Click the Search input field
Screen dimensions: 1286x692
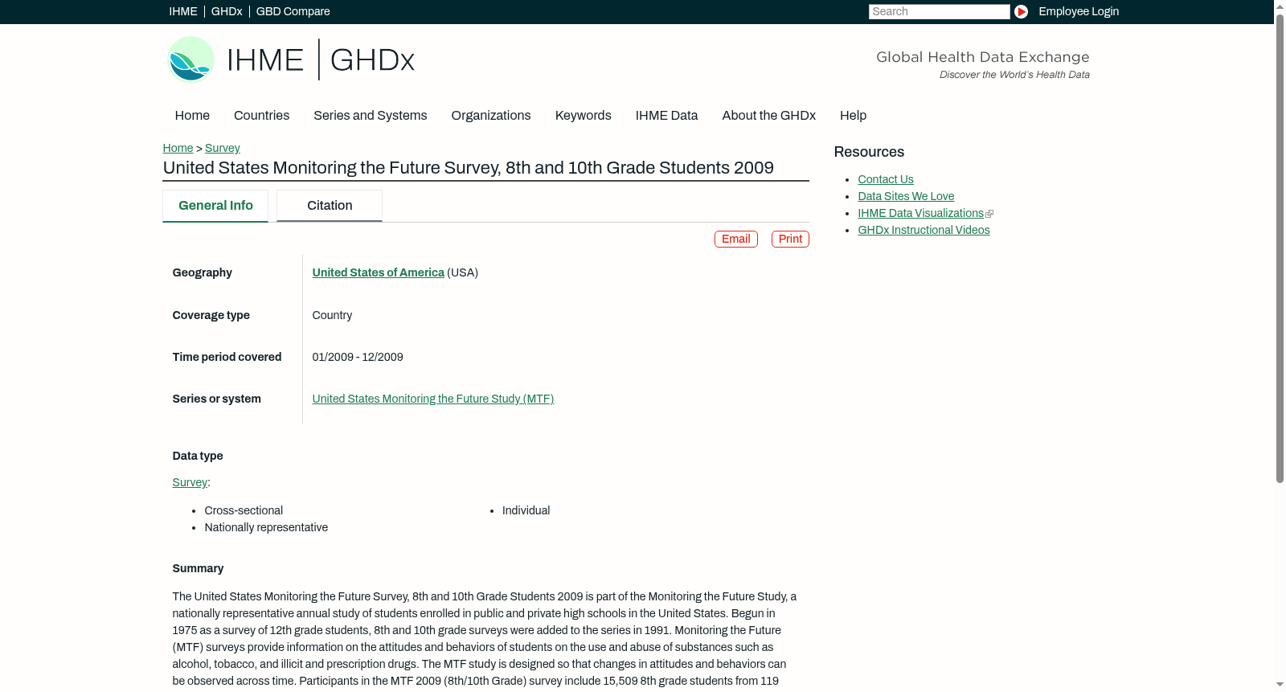(939, 11)
